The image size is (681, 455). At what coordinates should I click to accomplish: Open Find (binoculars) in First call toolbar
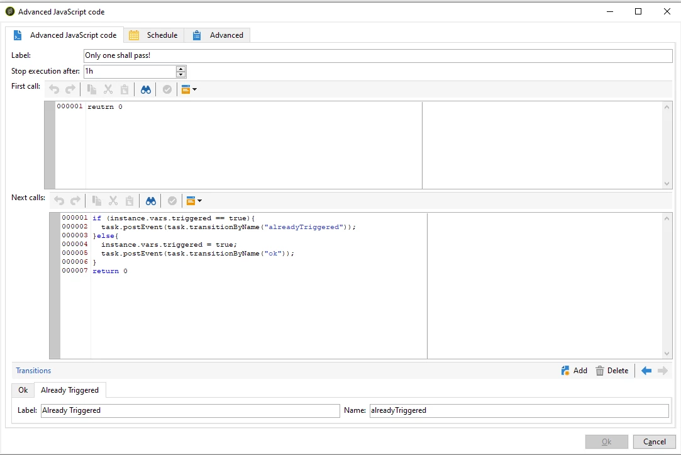[x=145, y=89]
